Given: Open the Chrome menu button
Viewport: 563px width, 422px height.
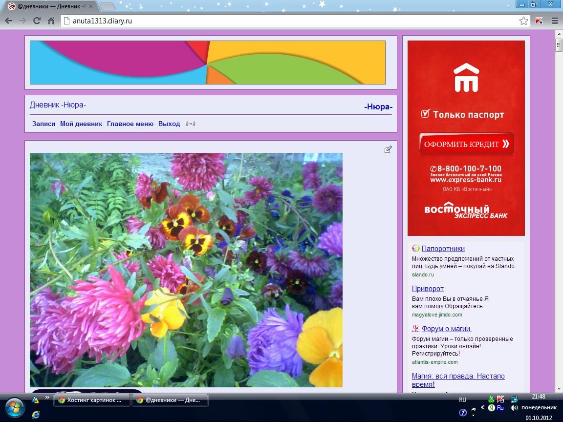Looking at the screenshot, I should 554,21.
